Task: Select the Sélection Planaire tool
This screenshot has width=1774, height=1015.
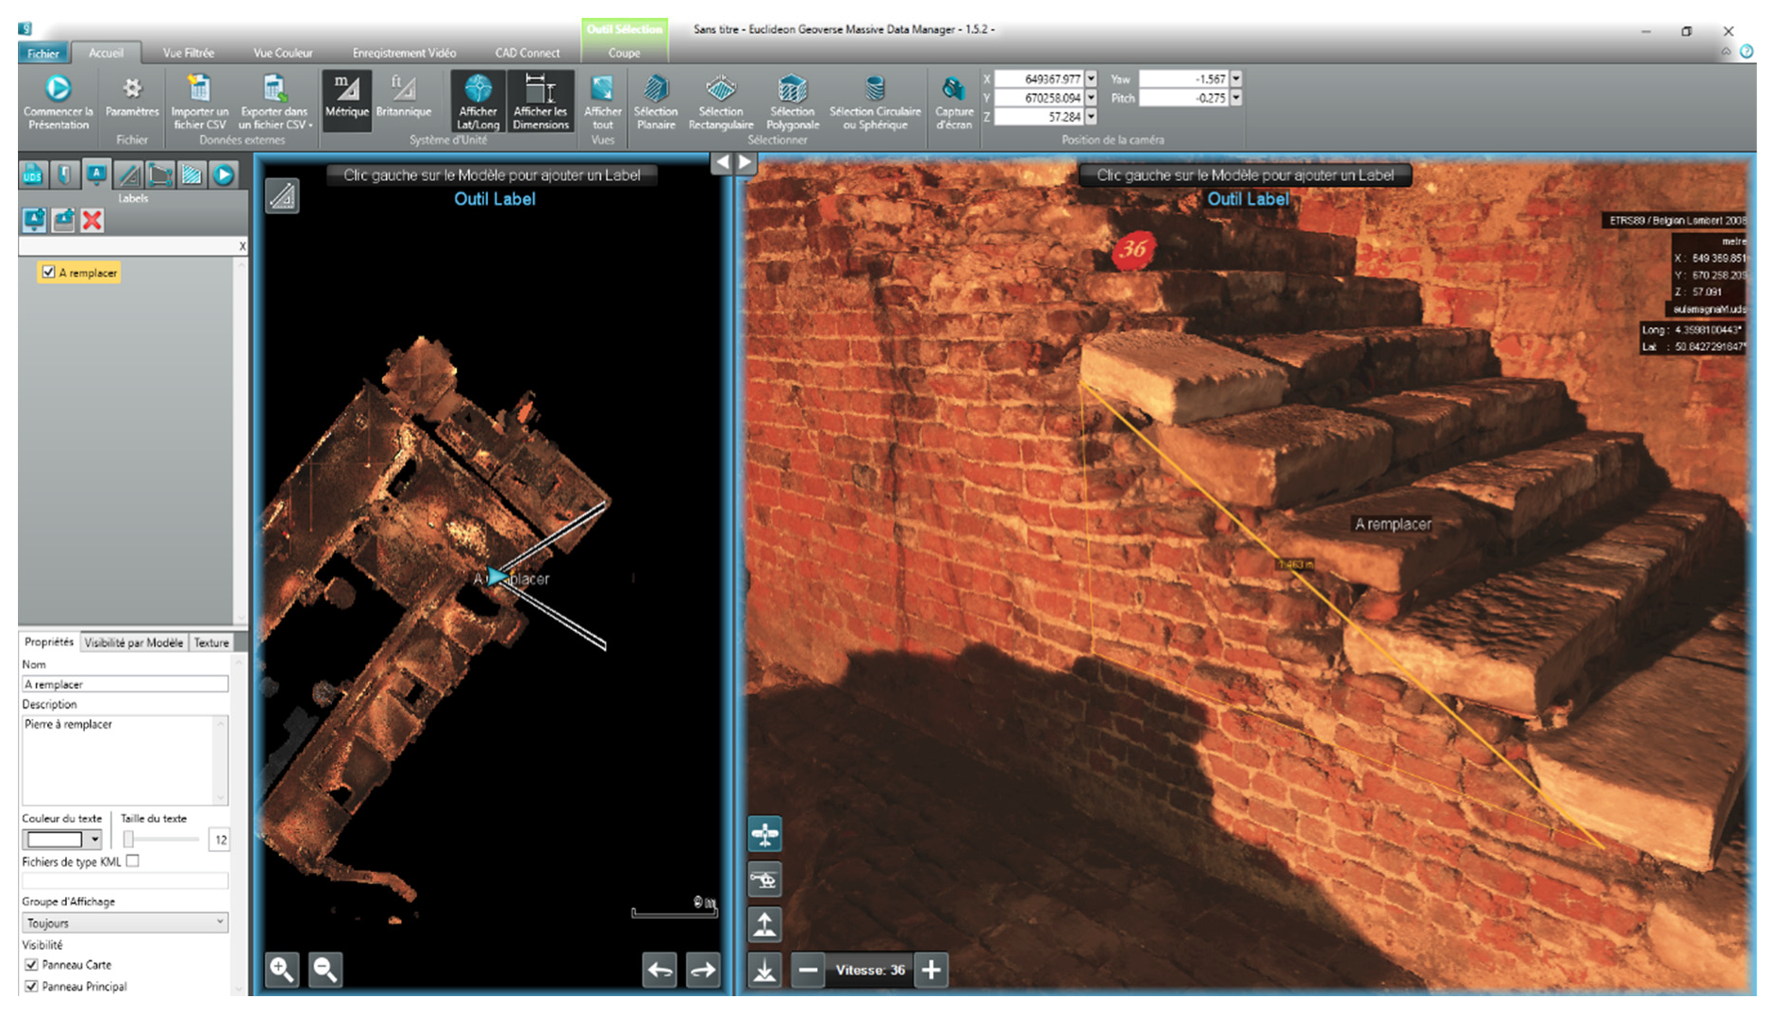Action: [x=656, y=90]
